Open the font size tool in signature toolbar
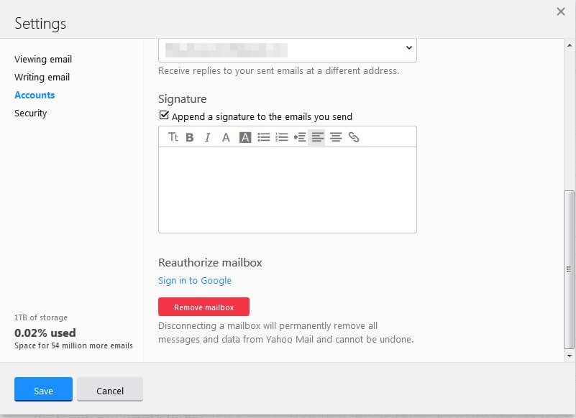Viewport: 576px width, 418px height. point(173,137)
